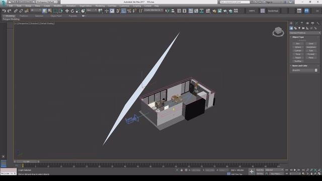Click the Teapot primitive button
This screenshot has width=322, height=181.
(298, 58)
